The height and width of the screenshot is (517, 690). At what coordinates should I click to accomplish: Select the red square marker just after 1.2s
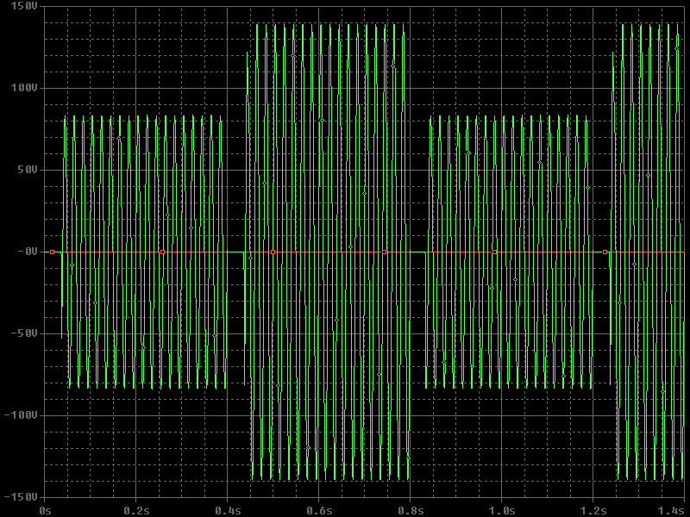[x=605, y=252]
